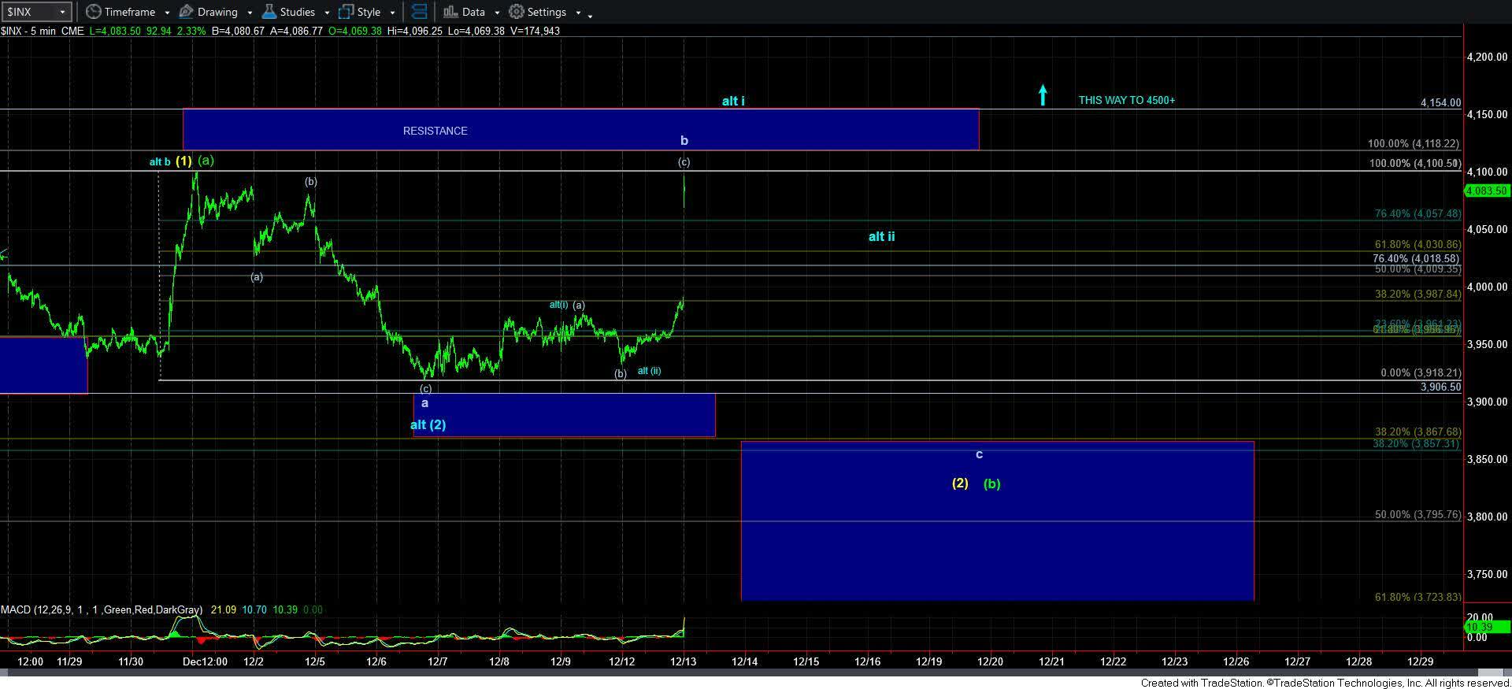1512x689 pixels.
Task: Click 'THIS WAY TO 4500+' text annotation
Action: point(1126,100)
